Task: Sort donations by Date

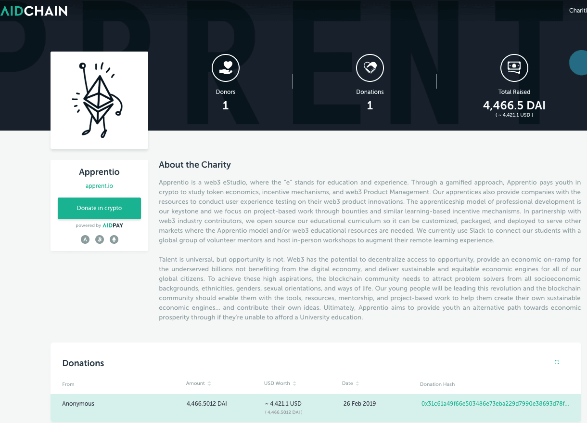Action: click(x=351, y=383)
